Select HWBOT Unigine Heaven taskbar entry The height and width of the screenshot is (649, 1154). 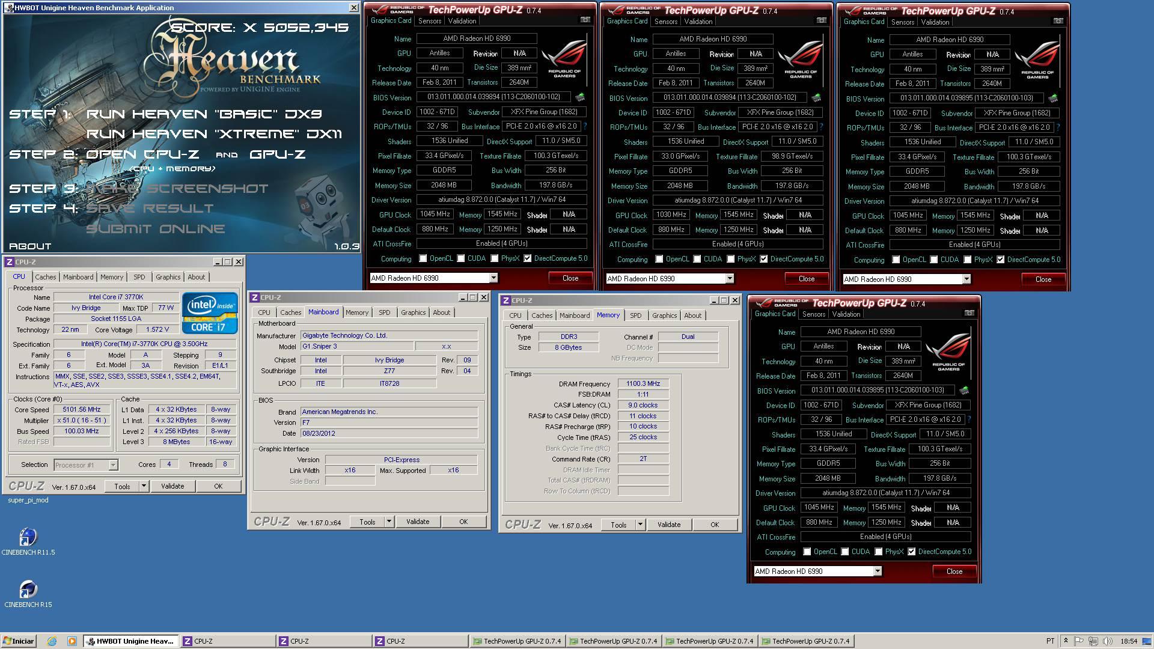click(131, 641)
